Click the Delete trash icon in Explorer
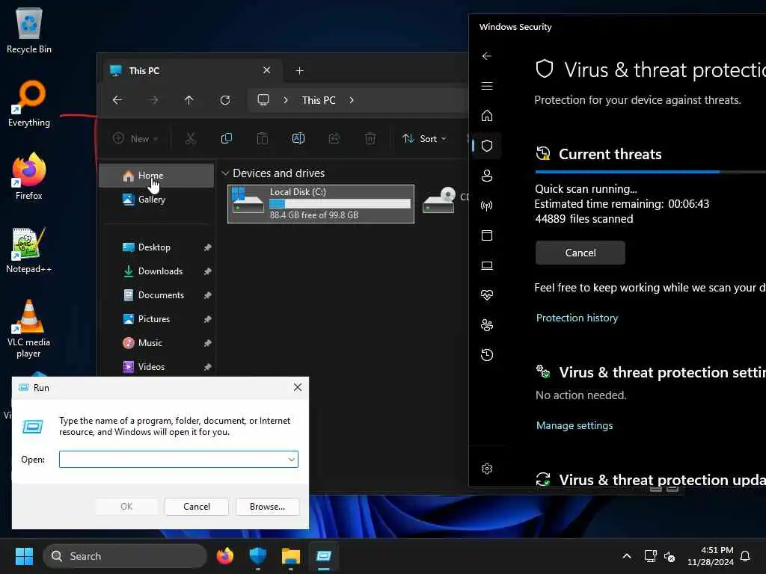Viewport: 766px width, 574px height. click(x=370, y=138)
